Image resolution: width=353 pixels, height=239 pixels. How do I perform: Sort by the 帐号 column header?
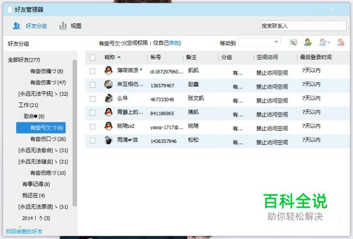tap(156, 57)
